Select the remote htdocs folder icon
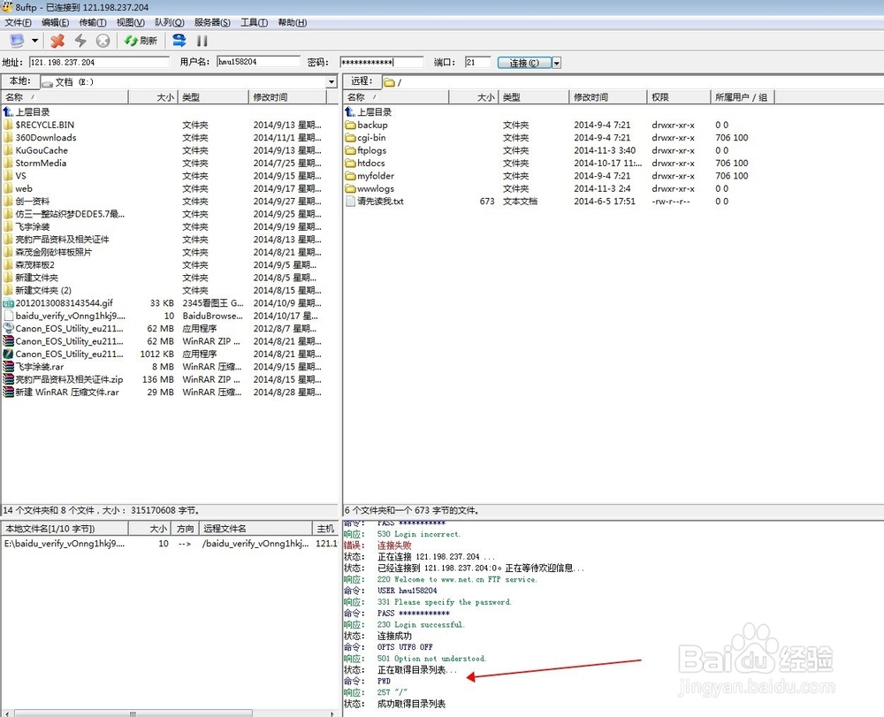Viewport: 884px width, 717px height. coord(350,163)
